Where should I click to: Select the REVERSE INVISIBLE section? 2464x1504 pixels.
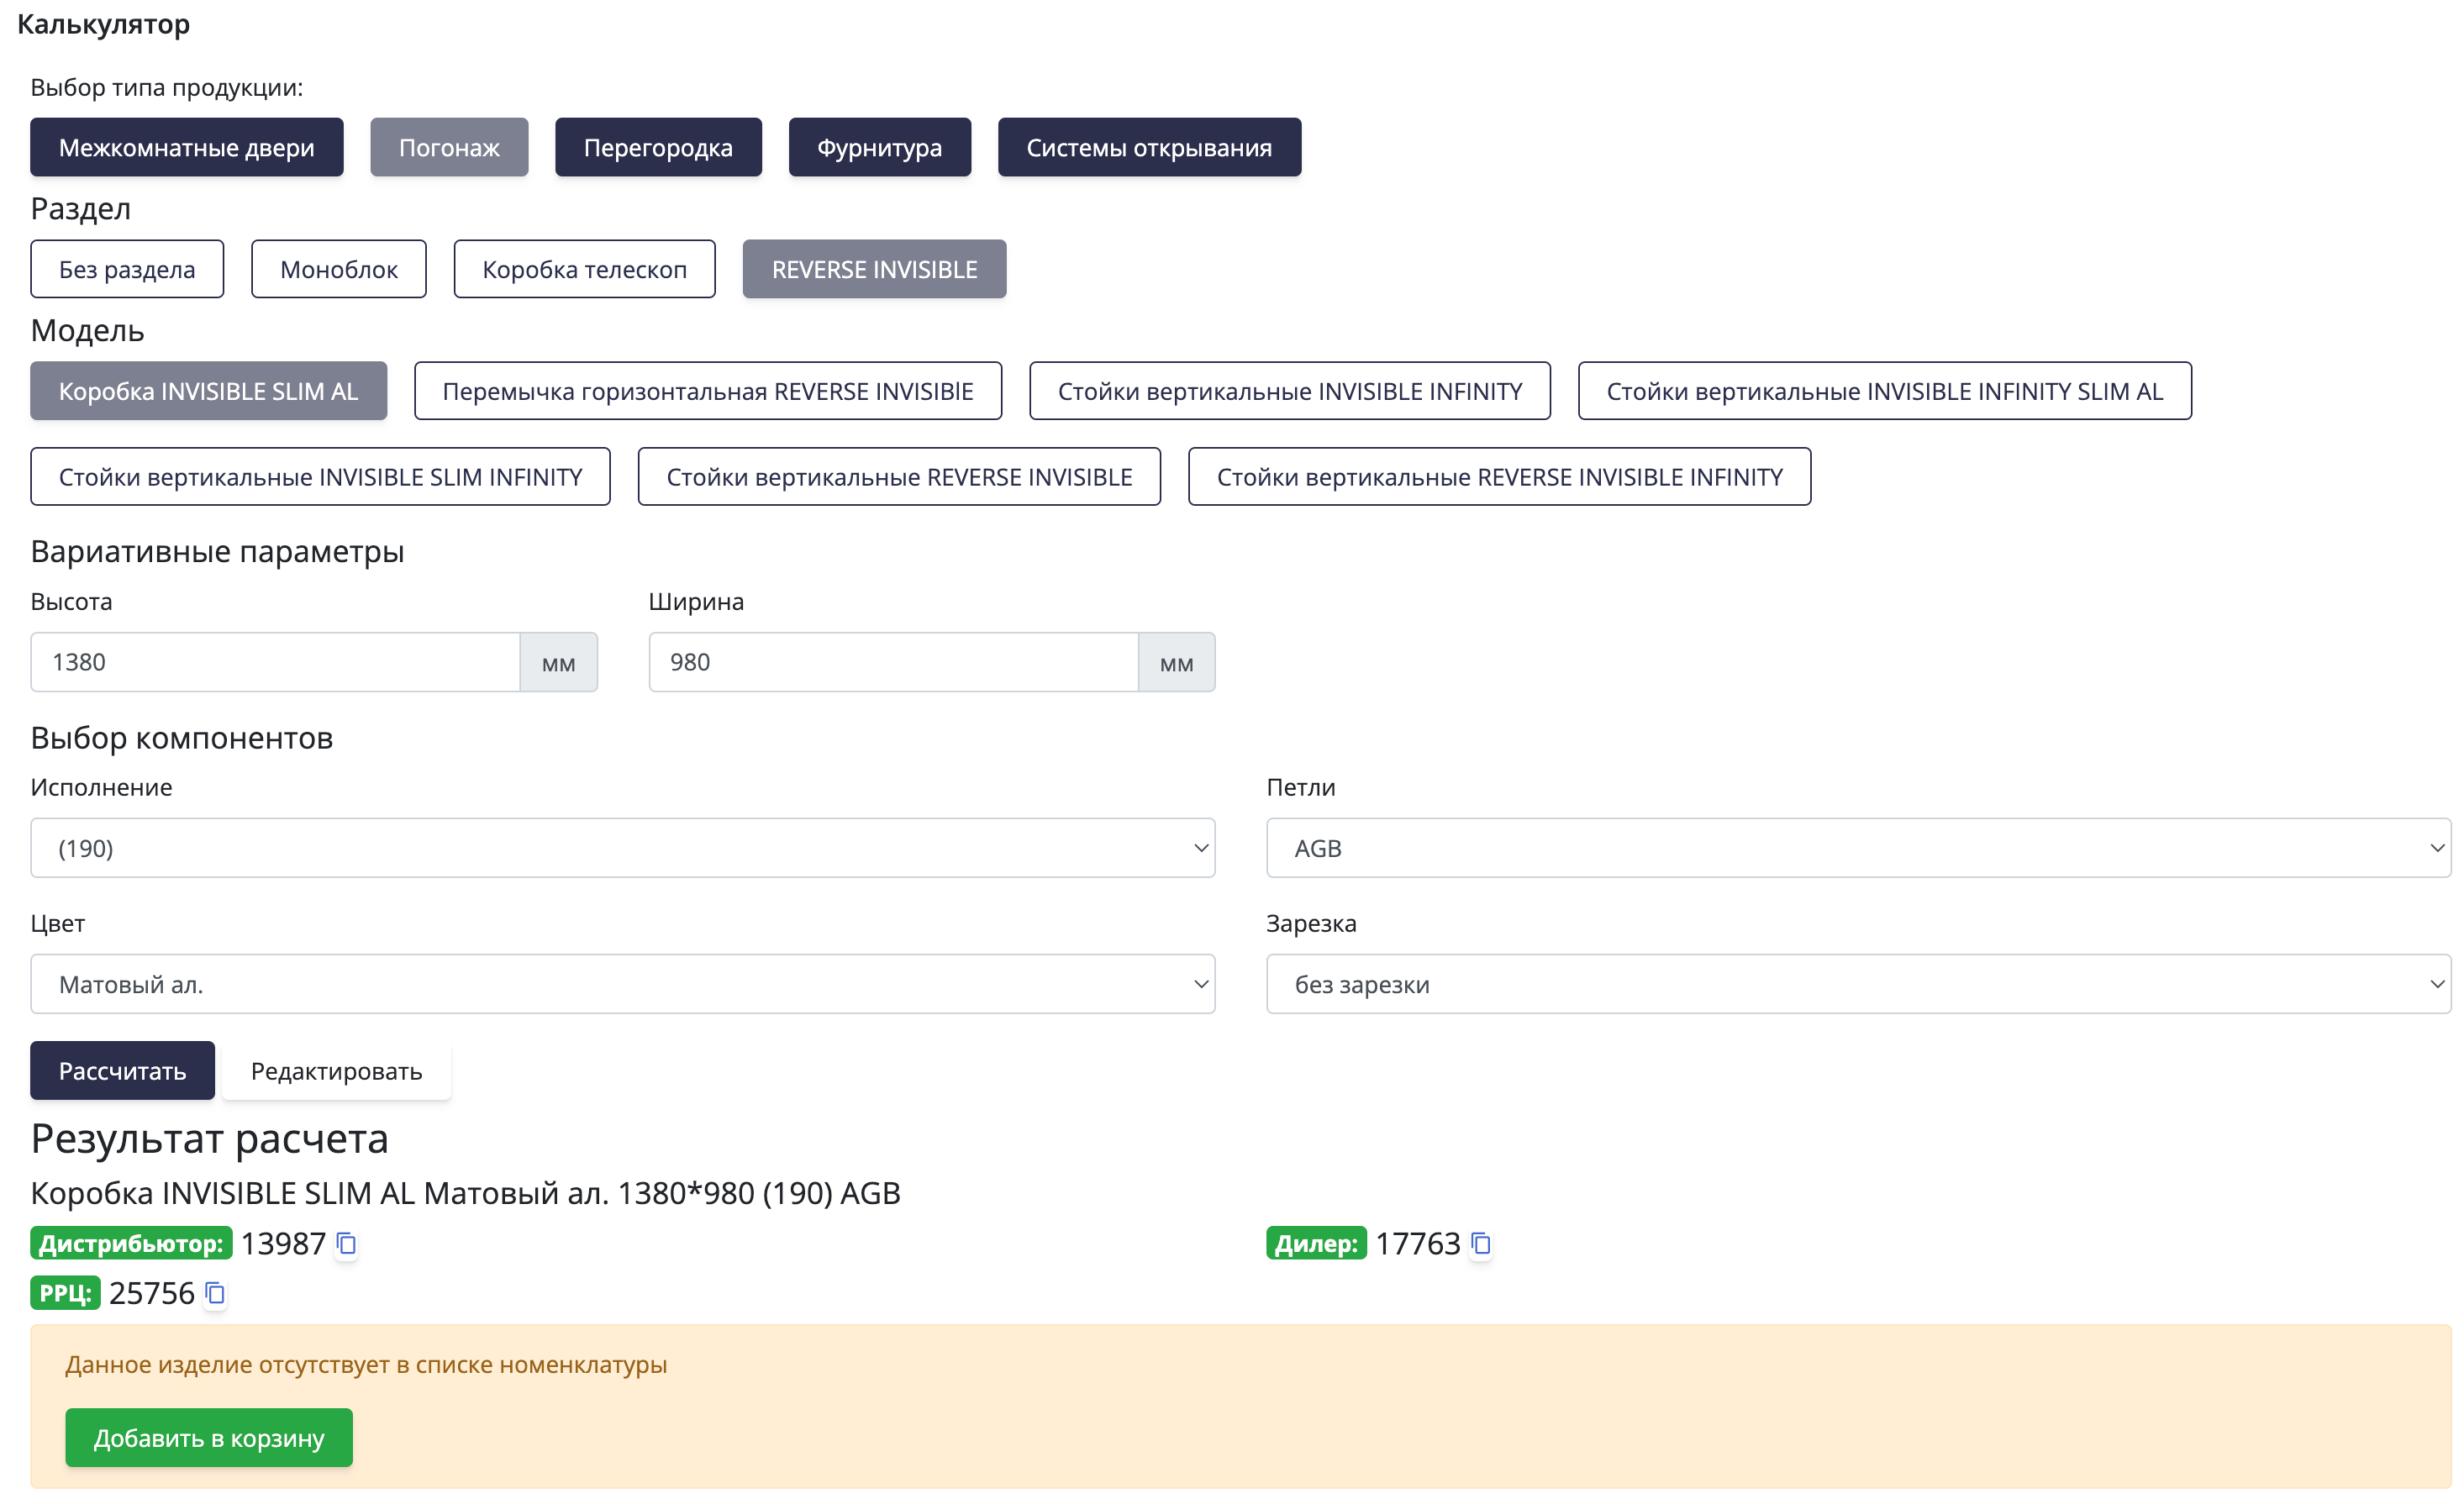coord(874,269)
